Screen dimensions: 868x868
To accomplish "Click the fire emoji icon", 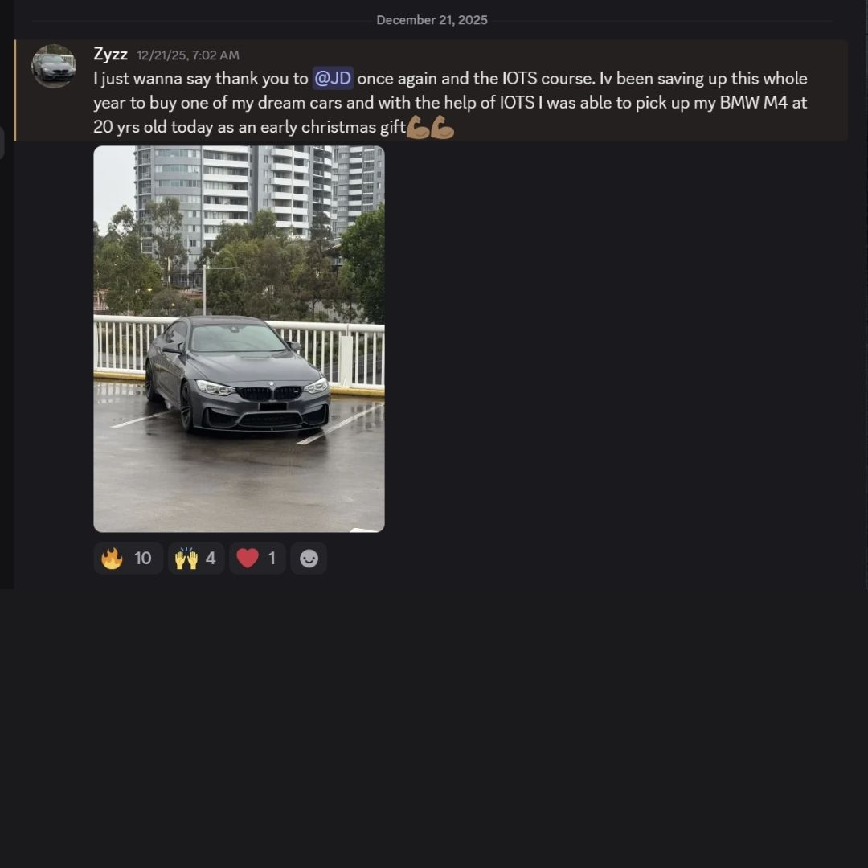I will [x=112, y=558].
